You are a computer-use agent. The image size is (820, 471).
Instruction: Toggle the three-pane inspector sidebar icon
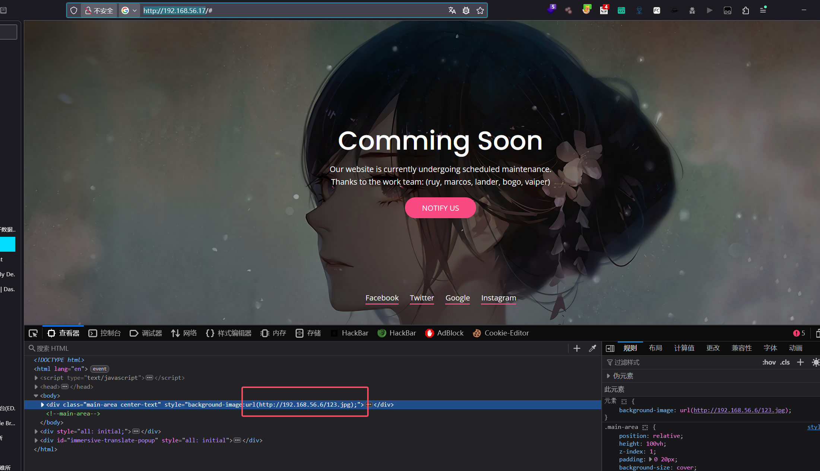tap(610, 349)
